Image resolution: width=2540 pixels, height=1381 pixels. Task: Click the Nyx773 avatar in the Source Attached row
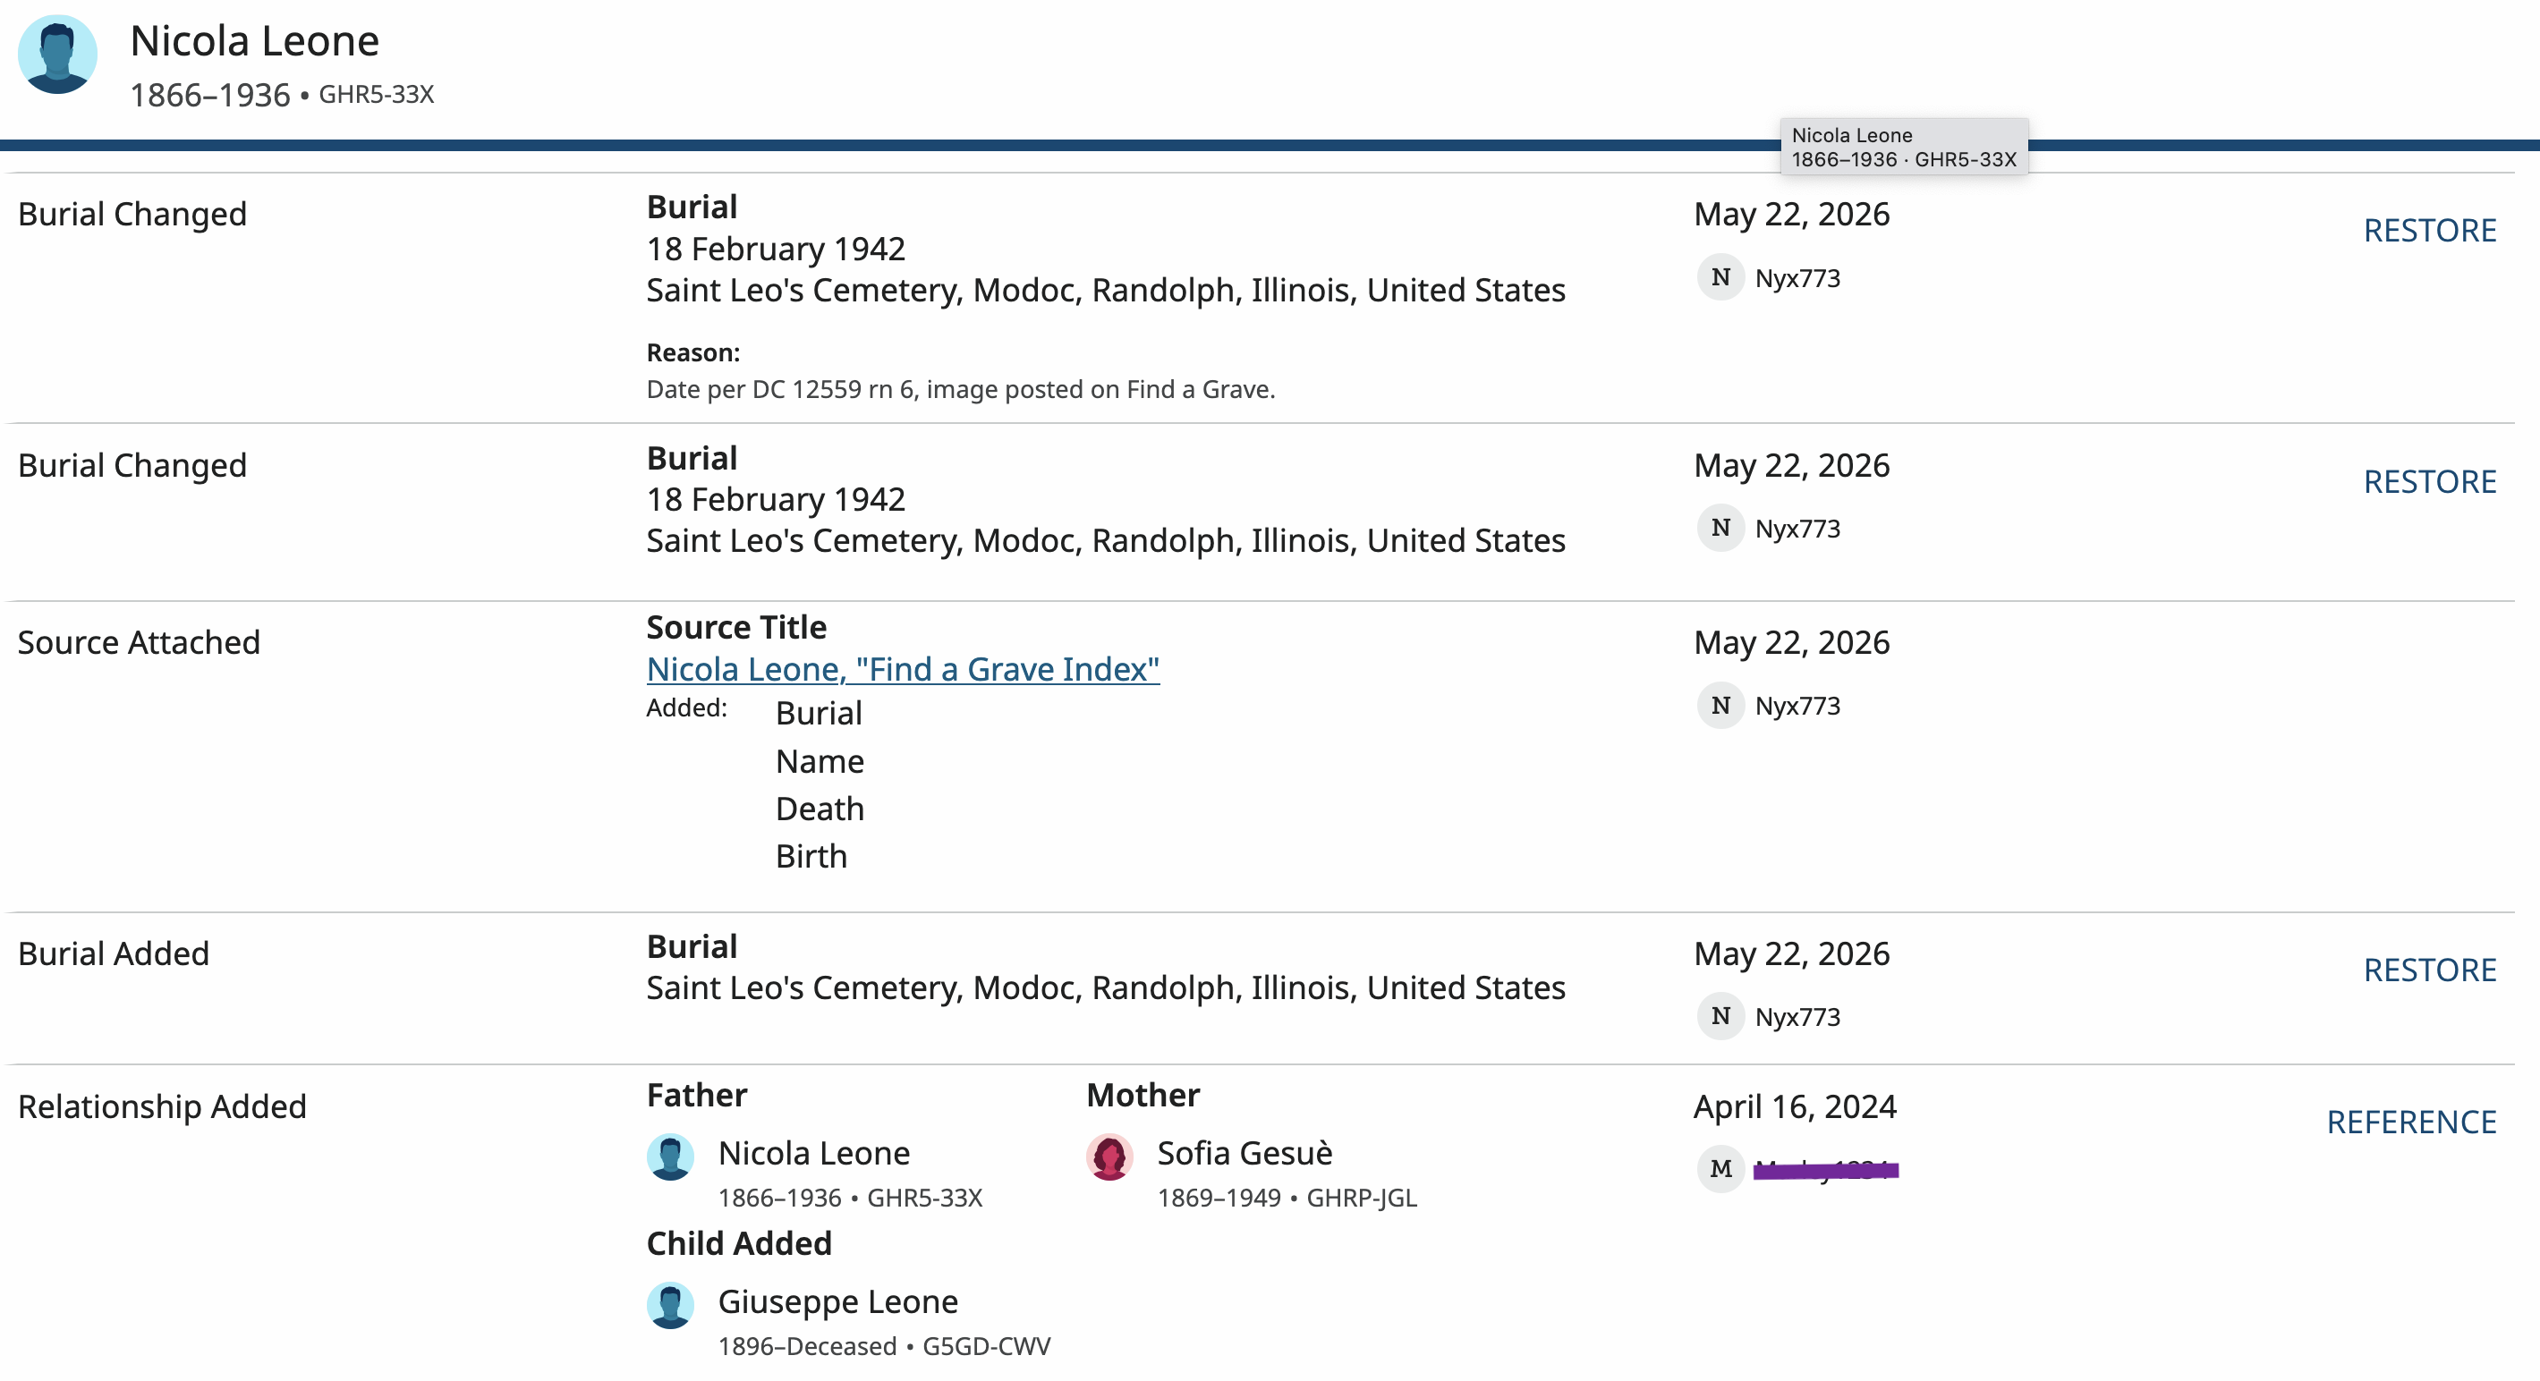(1720, 706)
